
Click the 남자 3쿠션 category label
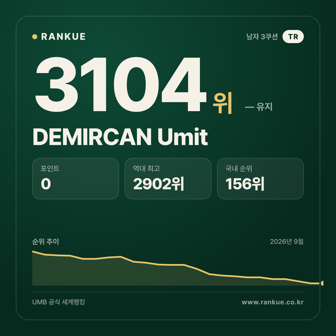[262, 37]
